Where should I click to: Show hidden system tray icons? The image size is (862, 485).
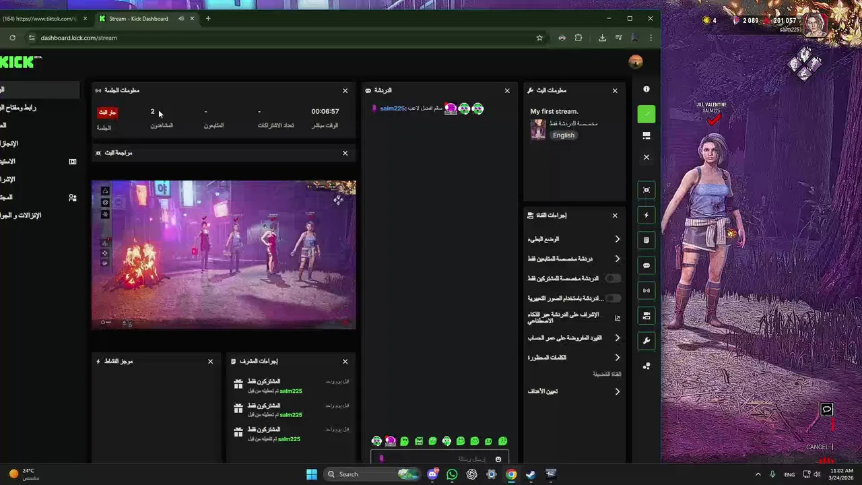758,474
